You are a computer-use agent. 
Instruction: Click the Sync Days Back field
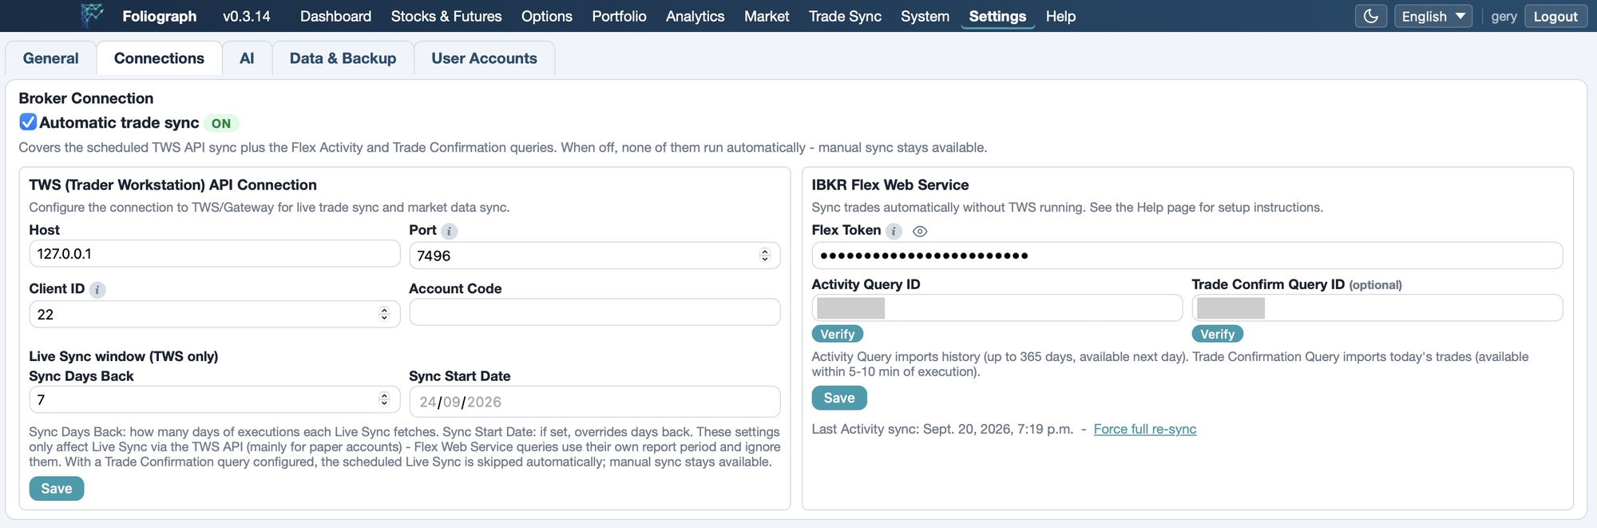215,399
